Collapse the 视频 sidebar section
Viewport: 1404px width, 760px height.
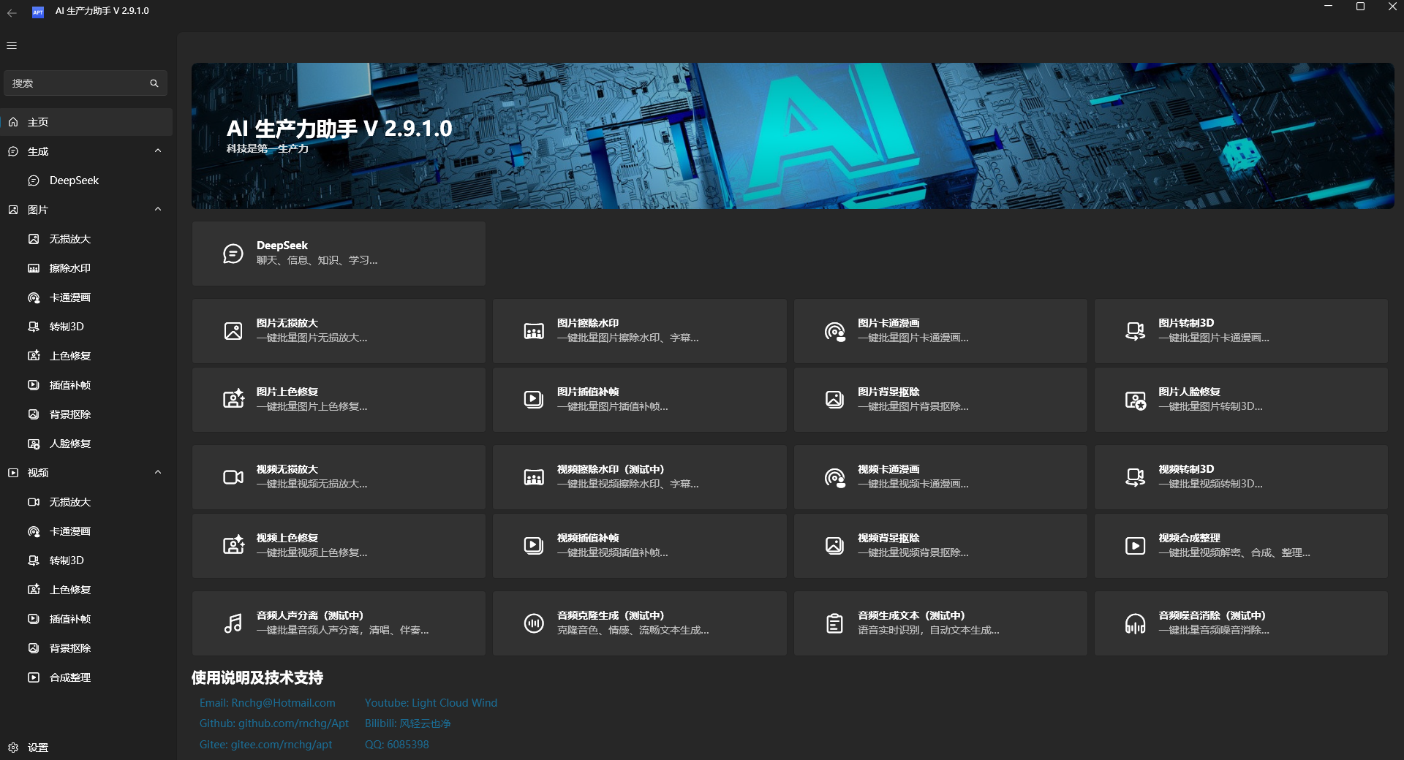(x=158, y=472)
